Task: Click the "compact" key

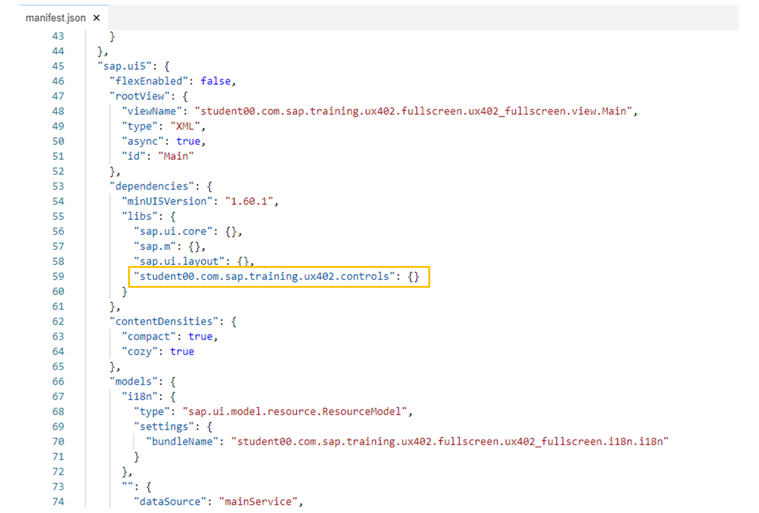Action: click(x=149, y=337)
